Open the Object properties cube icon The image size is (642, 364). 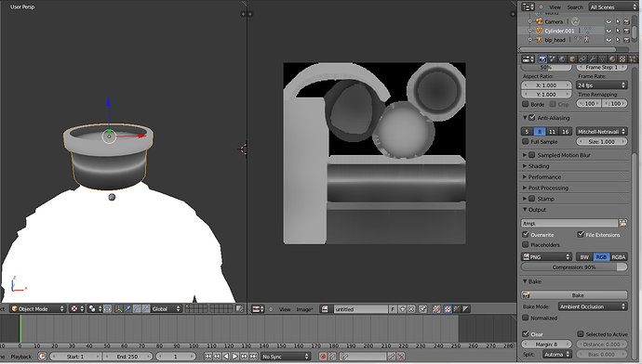tap(572, 59)
